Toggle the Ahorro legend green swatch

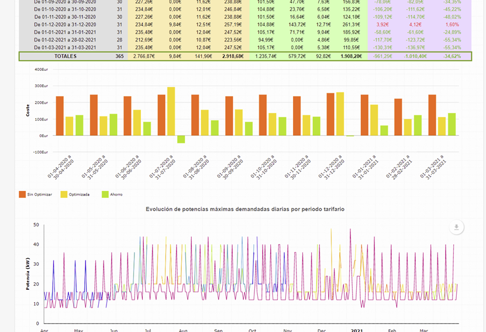coord(105,194)
